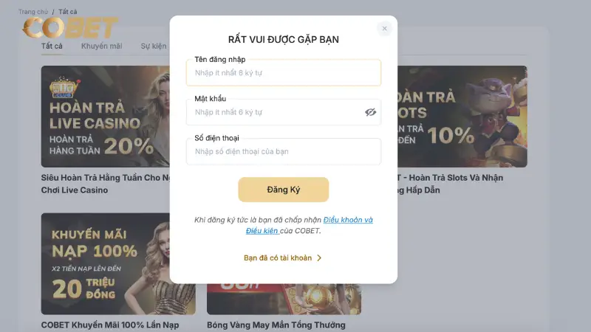Screen dimensions: 591x332
Task: Click COBET Khuyến Mãi 100% Lần Nạp title
Action: coord(110,325)
